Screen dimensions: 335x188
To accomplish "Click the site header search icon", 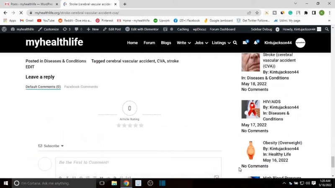I will [235, 43].
